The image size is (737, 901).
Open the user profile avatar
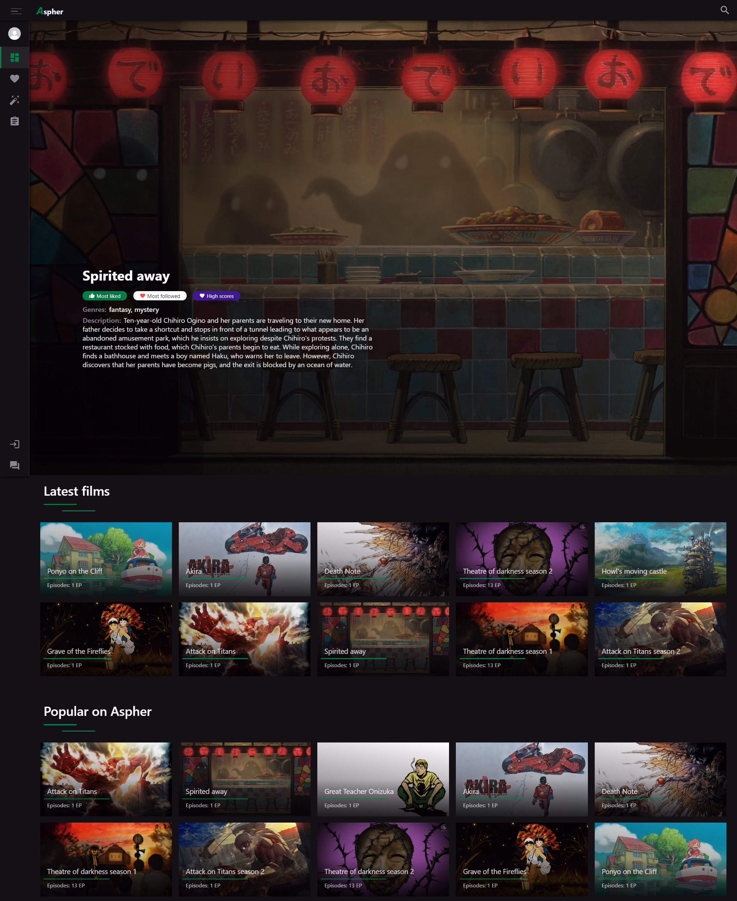tap(14, 33)
